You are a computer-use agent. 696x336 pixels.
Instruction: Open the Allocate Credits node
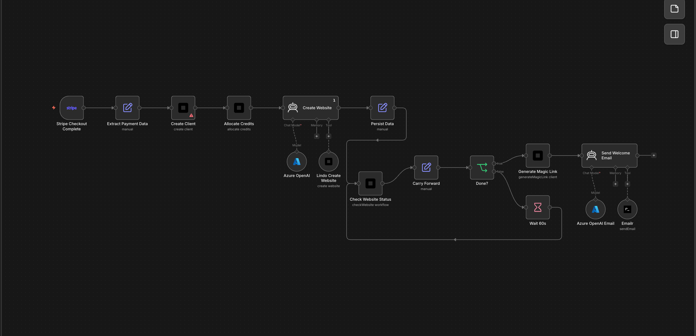(x=239, y=108)
